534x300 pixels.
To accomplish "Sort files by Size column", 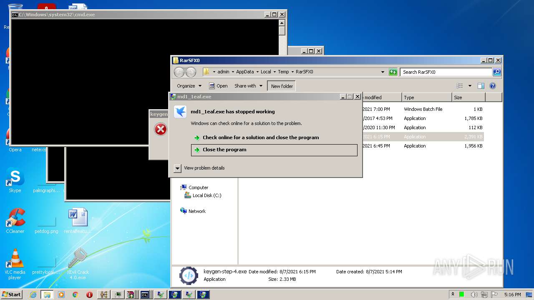I will pyautogui.click(x=469, y=97).
